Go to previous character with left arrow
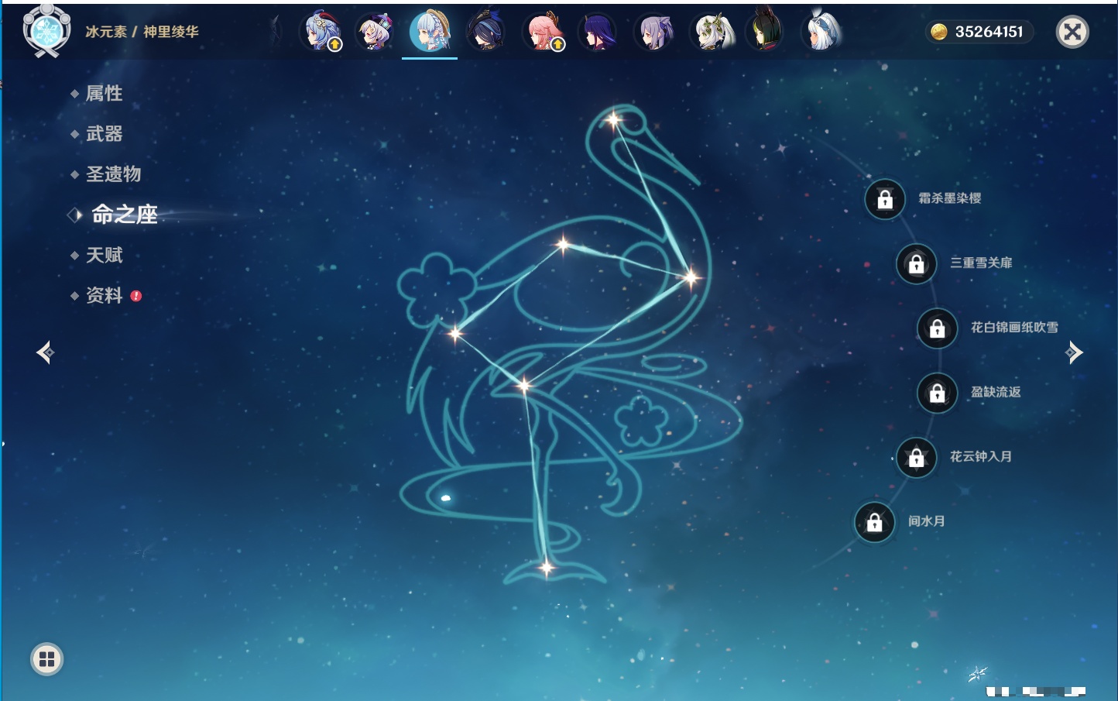The width and height of the screenshot is (1118, 701). coord(45,352)
